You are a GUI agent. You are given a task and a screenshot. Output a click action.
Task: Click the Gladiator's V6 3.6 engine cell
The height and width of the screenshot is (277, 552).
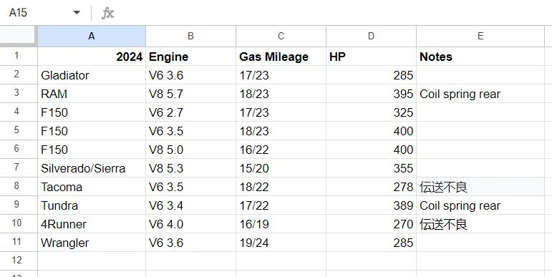click(x=190, y=75)
